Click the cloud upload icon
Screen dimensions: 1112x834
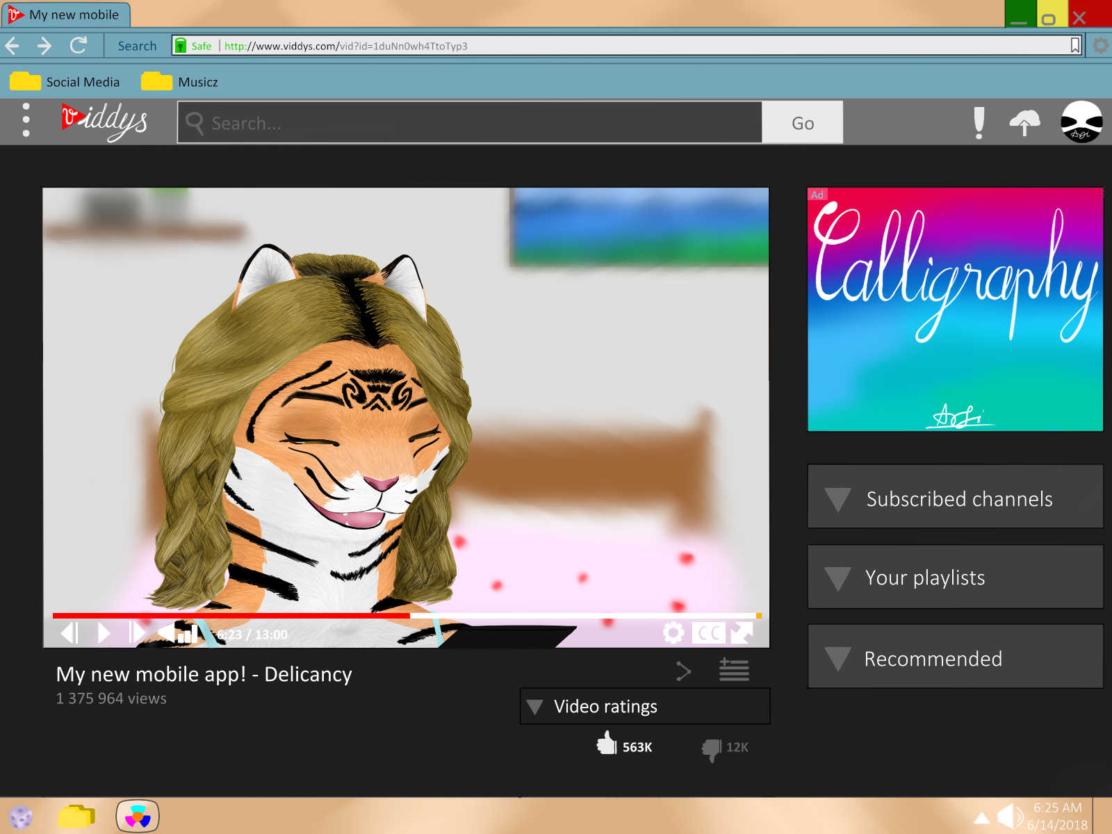click(x=1024, y=123)
